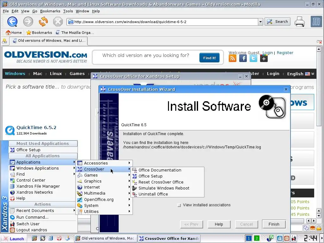Click the Reload page icon
The height and width of the screenshot is (243, 324).
(x=43, y=22)
